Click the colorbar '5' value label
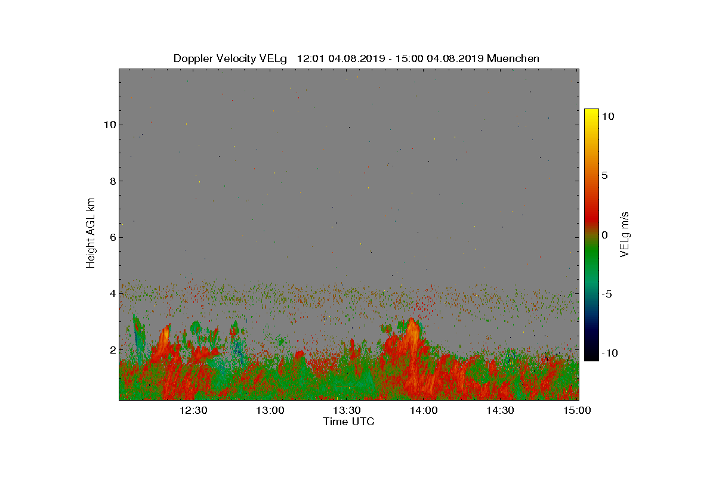This screenshot has height=477, width=716. click(x=605, y=176)
